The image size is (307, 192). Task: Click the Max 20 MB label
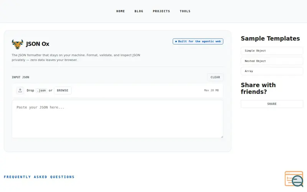click(x=211, y=90)
